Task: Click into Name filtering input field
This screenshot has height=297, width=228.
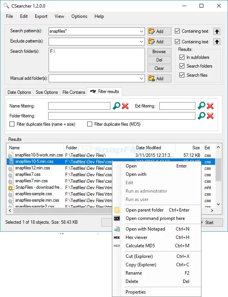Action: (x=79, y=106)
